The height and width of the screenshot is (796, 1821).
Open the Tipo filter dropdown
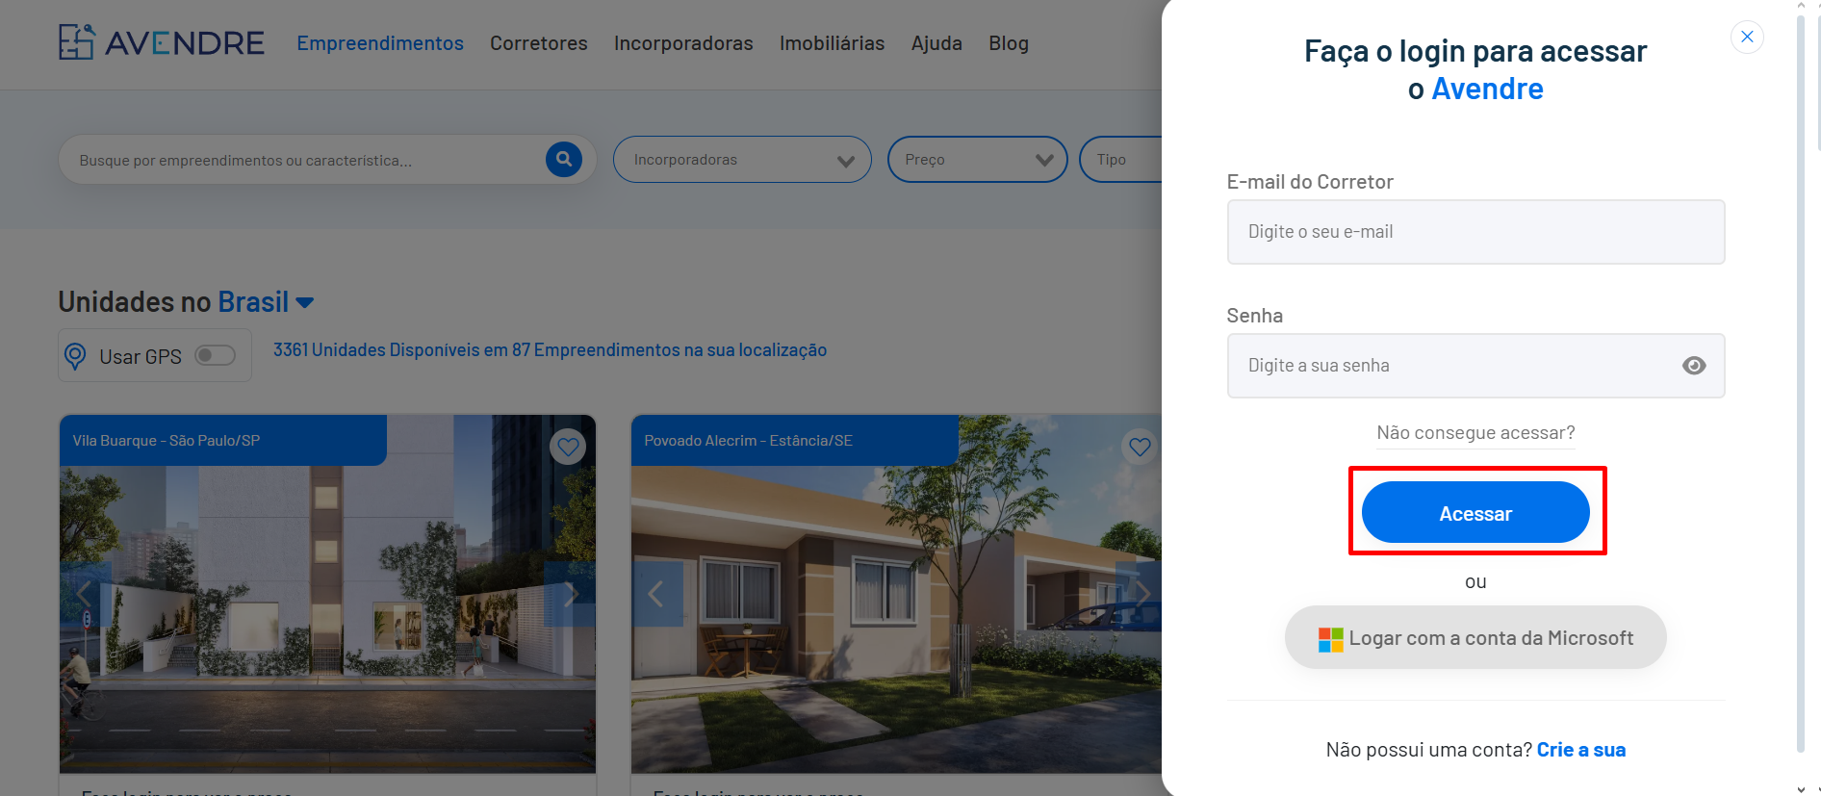coord(1120,160)
